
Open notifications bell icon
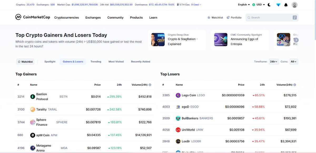pos(286,5)
